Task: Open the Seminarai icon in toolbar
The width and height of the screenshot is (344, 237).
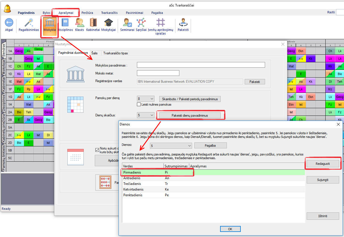Action: [127, 23]
